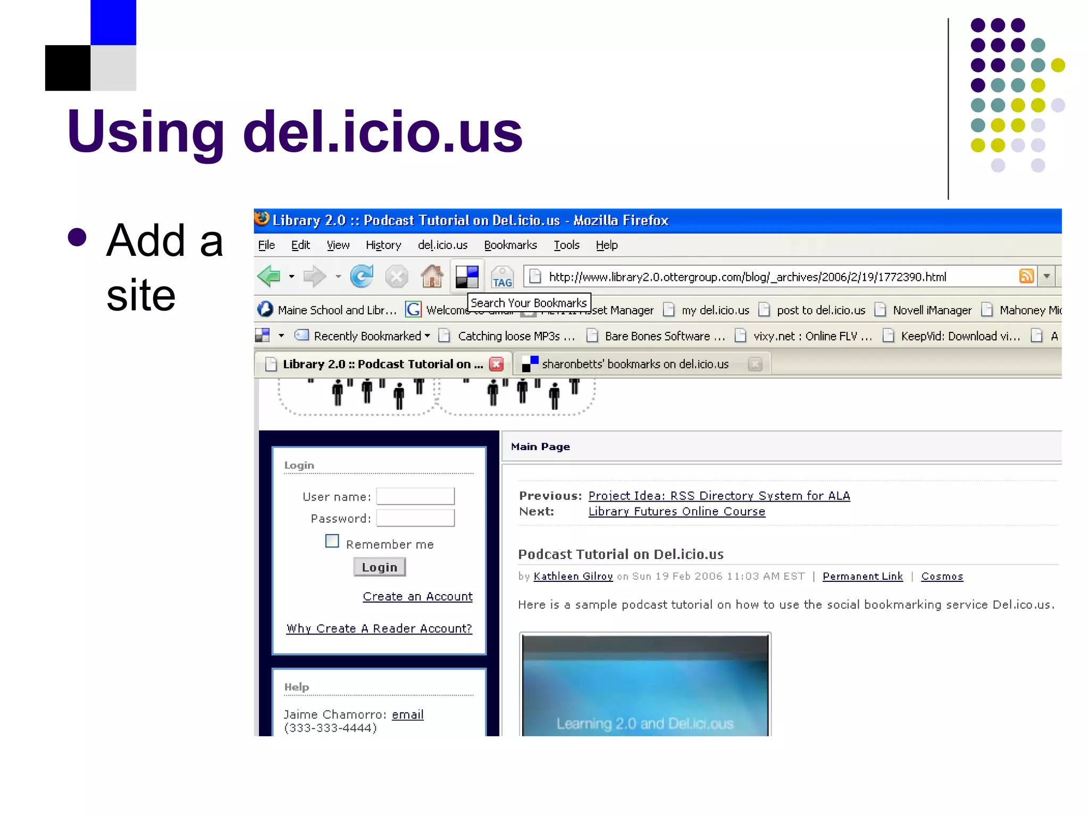Click the Kathleen Gilroy author link

point(573,577)
